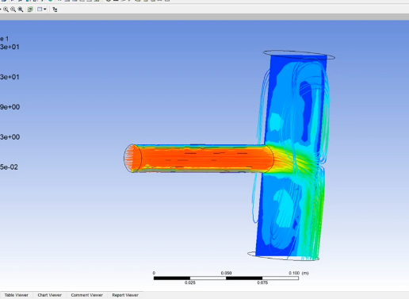
Task: Click the synchronize views toolbar icon
Action: point(55,10)
